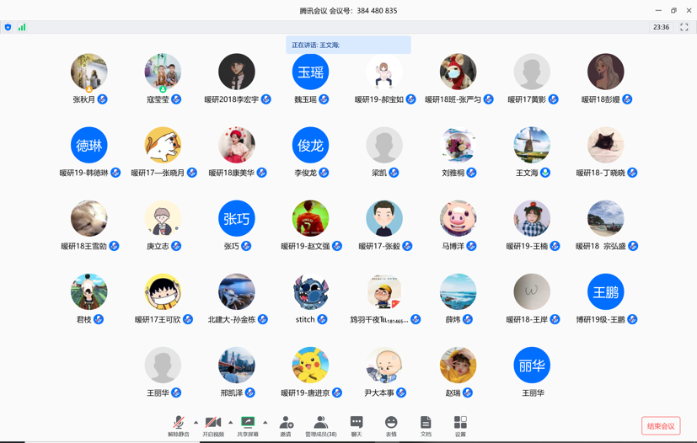Open the invite (邀请) icon
Viewport: 697px width, 443px height.
click(286, 424)
